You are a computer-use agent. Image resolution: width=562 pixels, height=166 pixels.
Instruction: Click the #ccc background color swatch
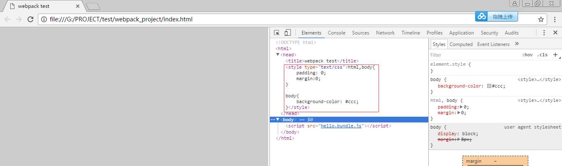pyautogui.click(x=489, y=86)
